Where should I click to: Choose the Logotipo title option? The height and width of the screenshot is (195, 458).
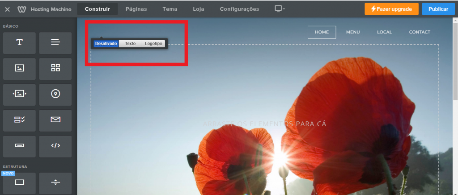154,44
